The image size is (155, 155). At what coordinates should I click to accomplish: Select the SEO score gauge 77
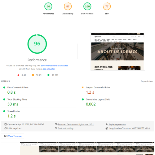pyautogui.click(x=107, y=7)
